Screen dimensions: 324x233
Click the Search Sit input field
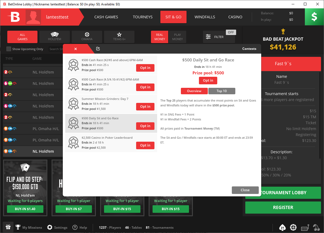56,49
